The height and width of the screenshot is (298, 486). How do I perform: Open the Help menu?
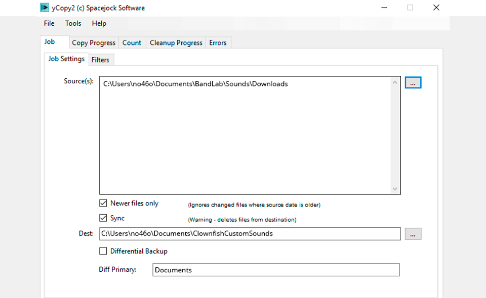pos(99,24)
